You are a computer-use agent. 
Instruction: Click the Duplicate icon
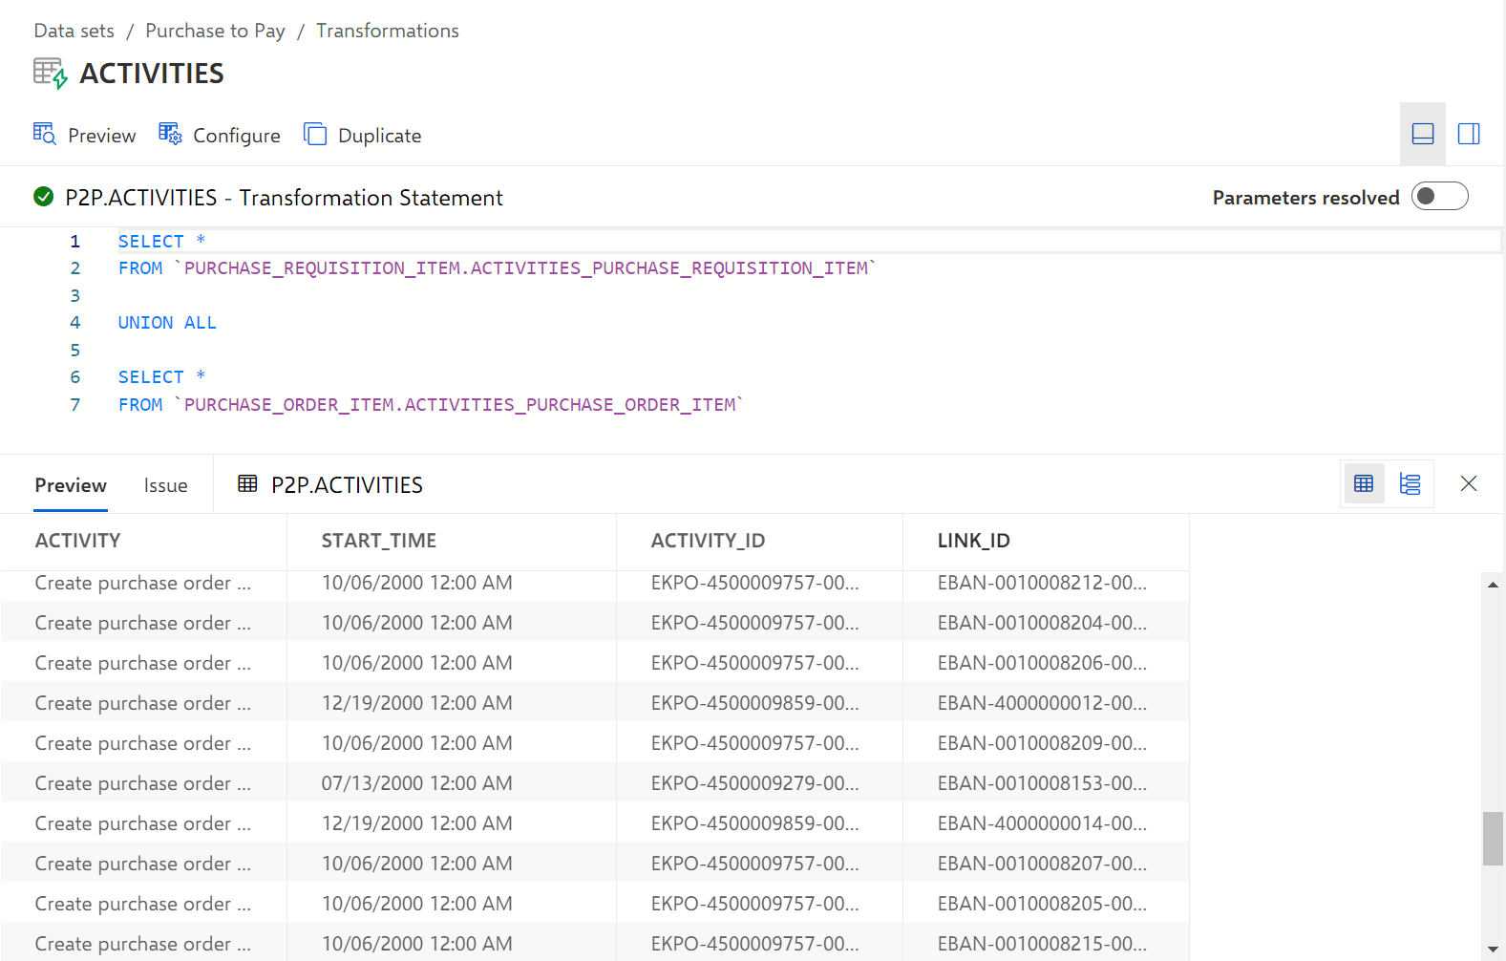(x=315, y=134)
